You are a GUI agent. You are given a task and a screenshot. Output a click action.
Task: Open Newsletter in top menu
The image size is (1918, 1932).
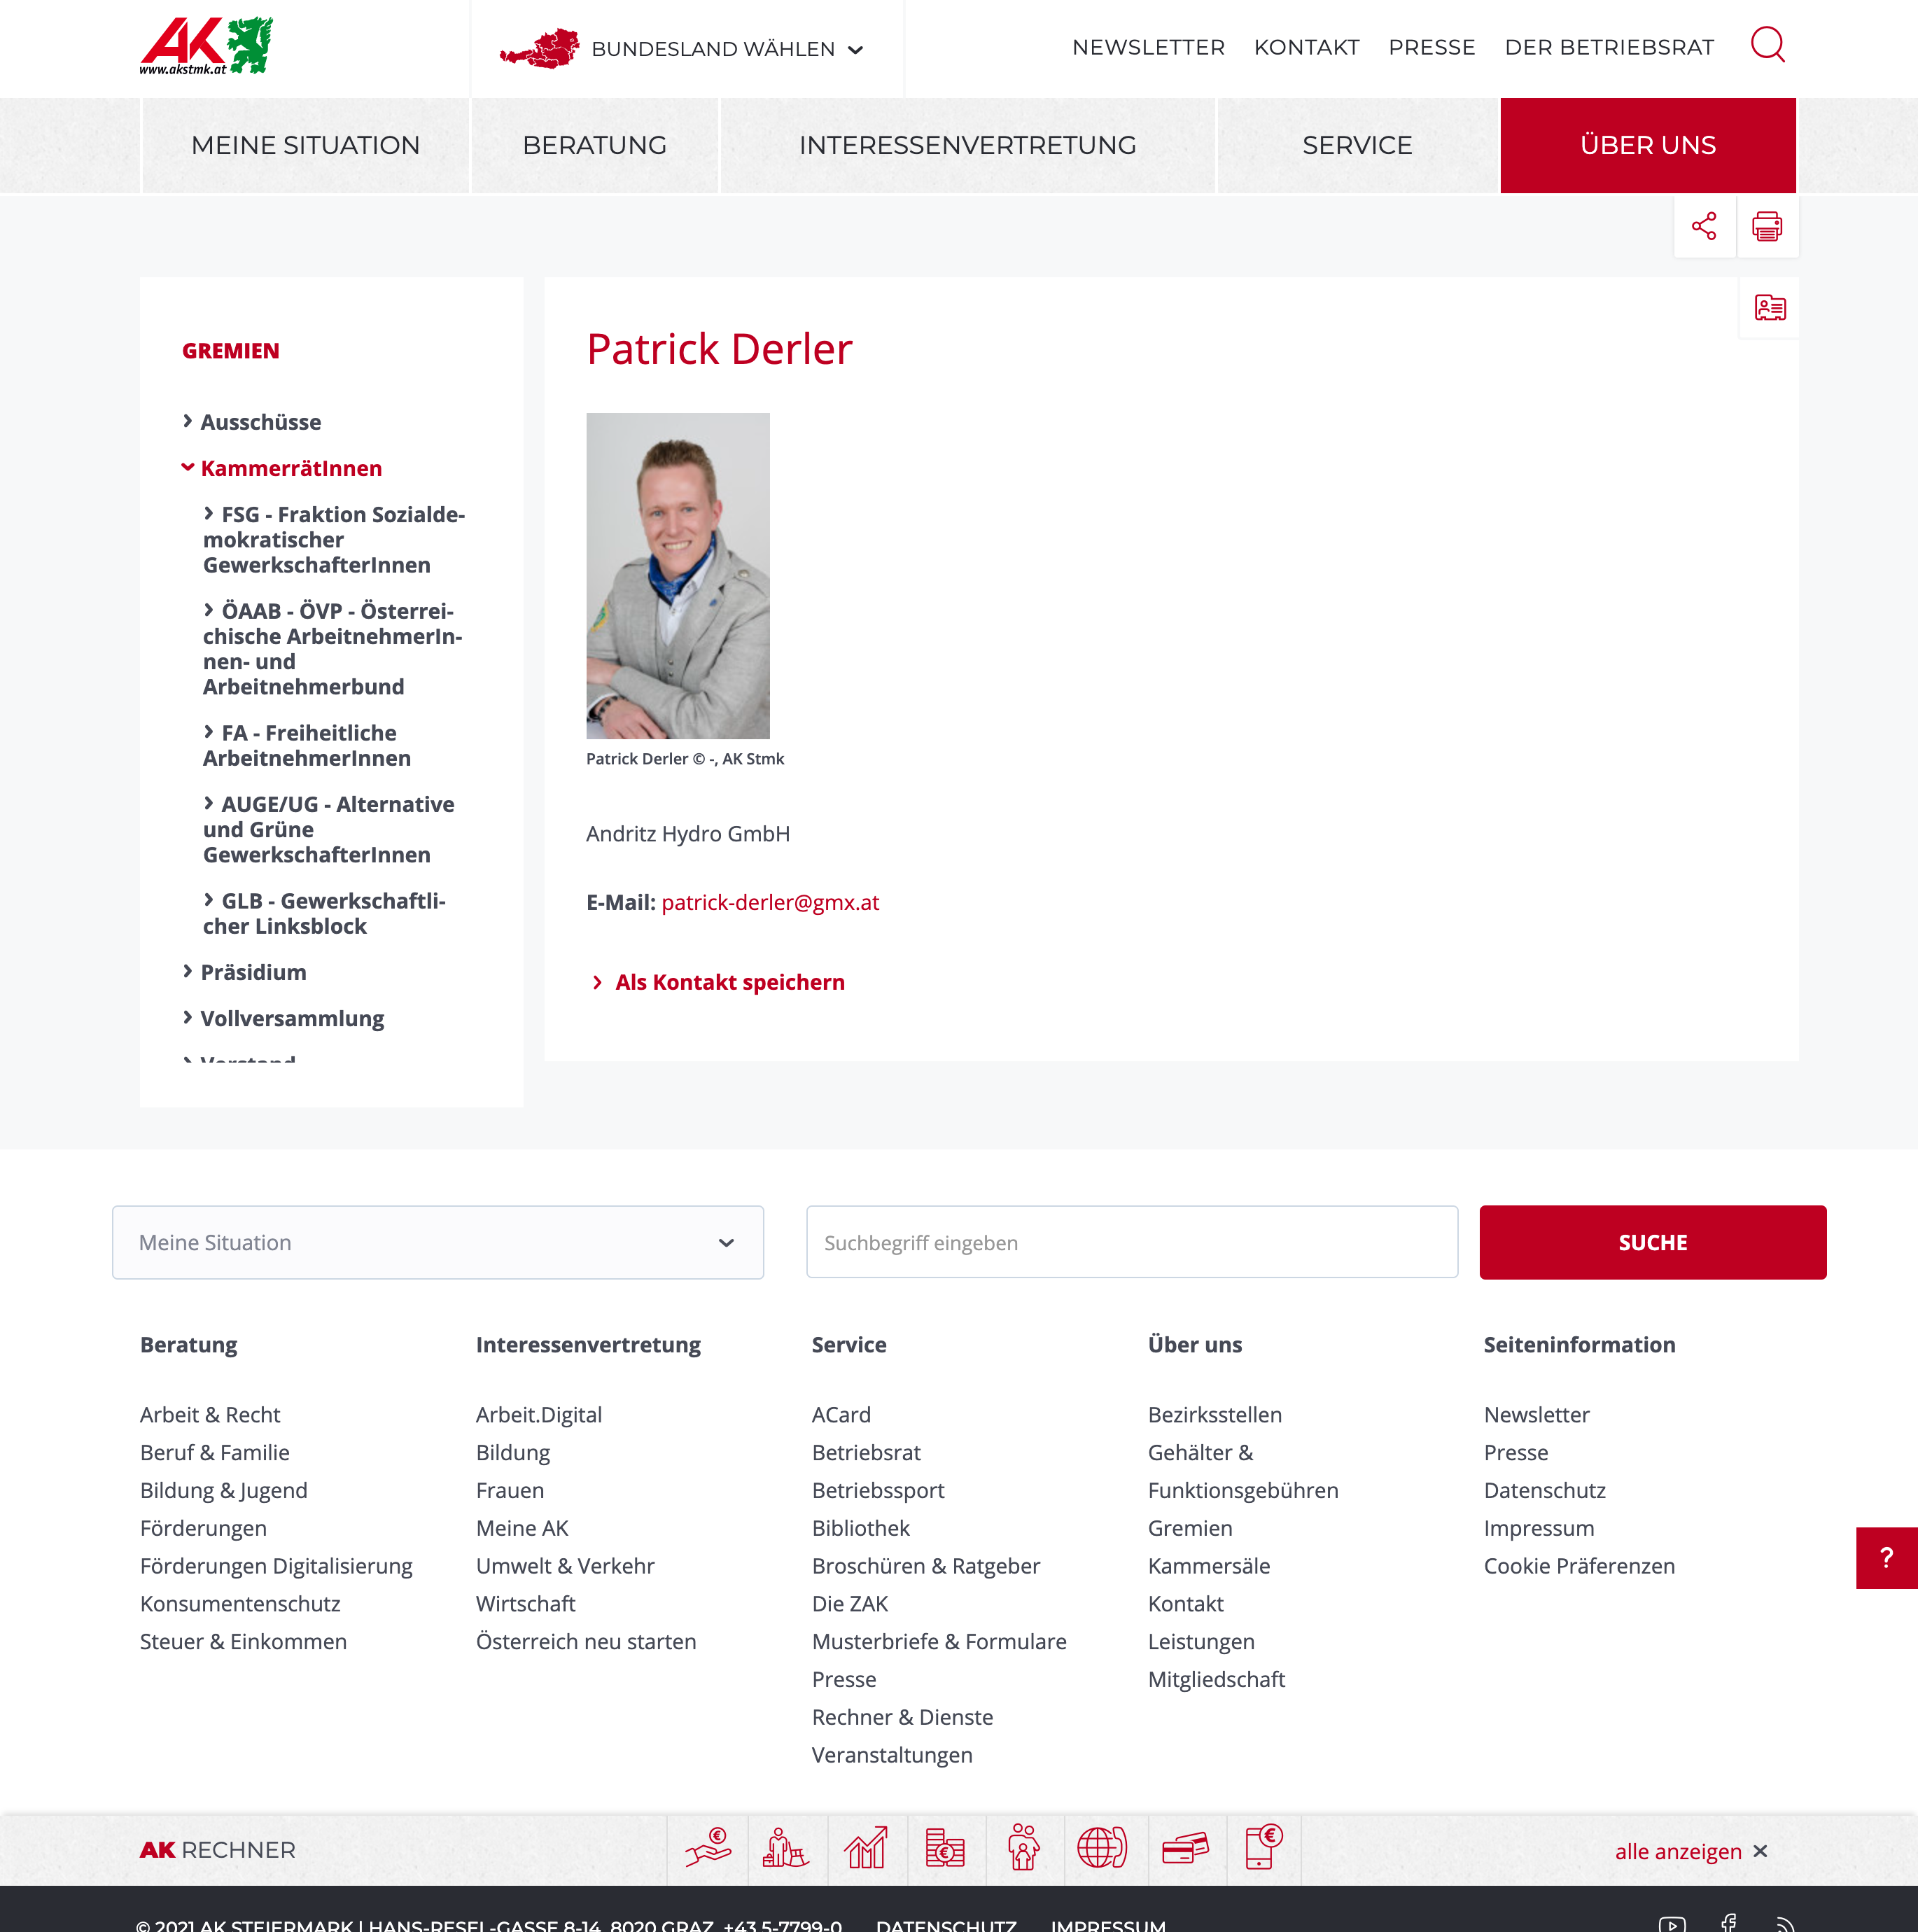point(1148,47)
